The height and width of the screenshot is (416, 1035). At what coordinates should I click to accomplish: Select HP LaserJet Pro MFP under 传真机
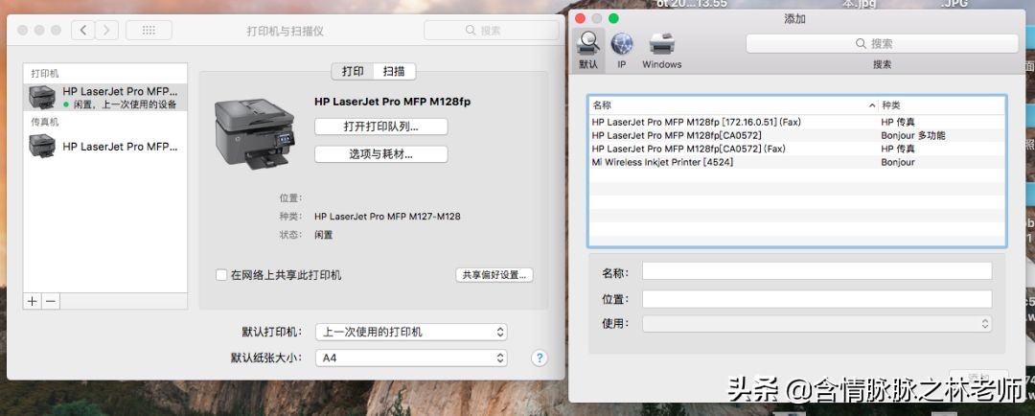coord(105,146)
